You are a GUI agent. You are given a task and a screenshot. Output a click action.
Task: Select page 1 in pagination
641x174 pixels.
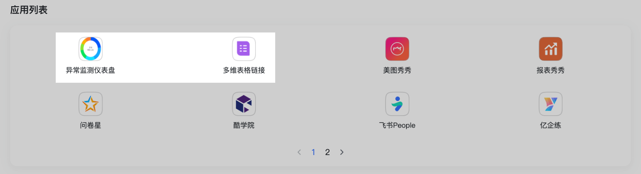point(313,152)
